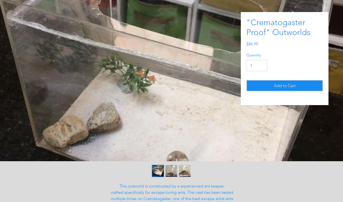
Task: Click the orange flowers on the plant
Action: tap(146, 76)
